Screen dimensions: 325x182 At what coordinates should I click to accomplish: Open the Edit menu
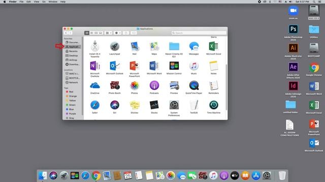pos(28,2)
